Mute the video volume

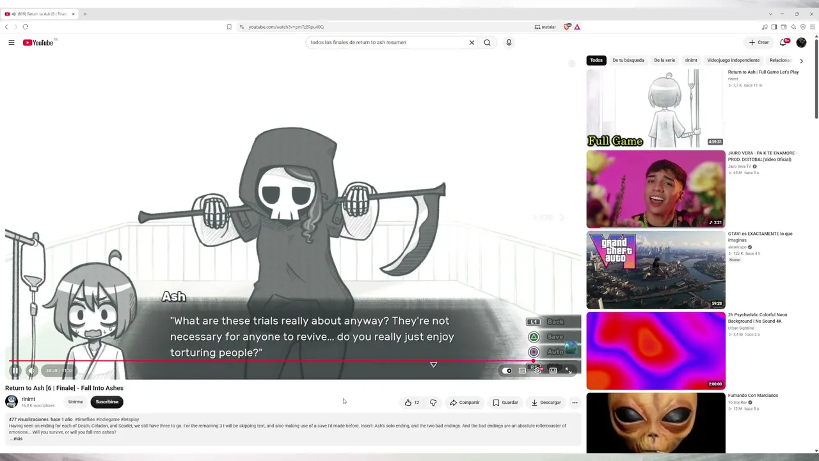31,371
